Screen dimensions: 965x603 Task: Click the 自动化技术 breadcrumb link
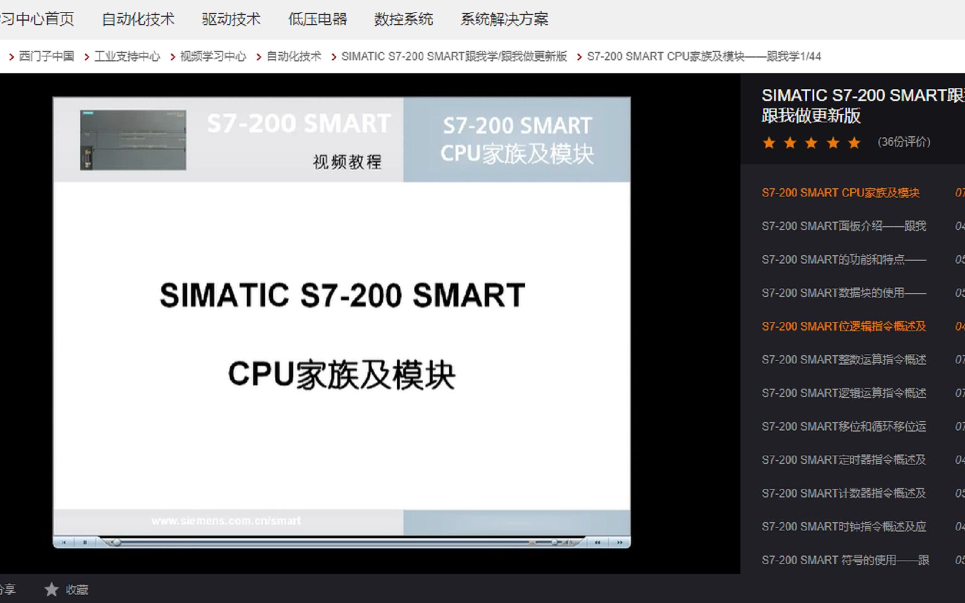click(x=294, y=56)
